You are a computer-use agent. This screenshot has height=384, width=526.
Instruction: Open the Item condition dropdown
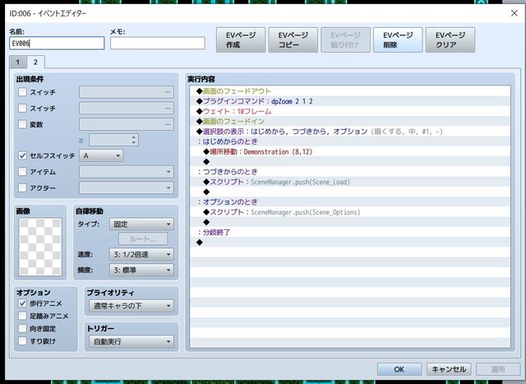(x=127, y=172)
